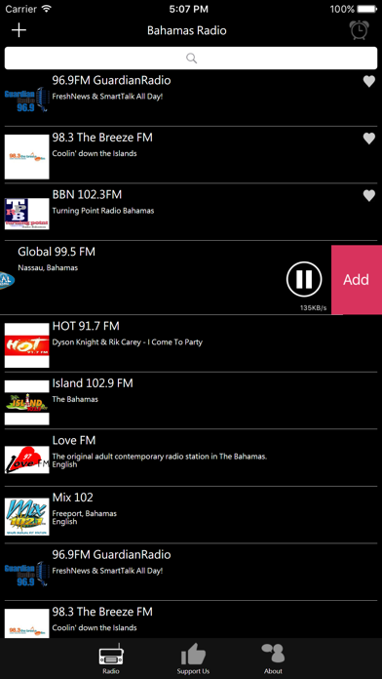Tap the top Guardian Radio 96.9 logo
This screenshot has height=679, width=382.
coord(27,100)
